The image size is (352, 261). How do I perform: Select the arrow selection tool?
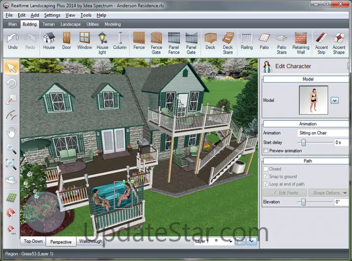[x=11, y=68]
